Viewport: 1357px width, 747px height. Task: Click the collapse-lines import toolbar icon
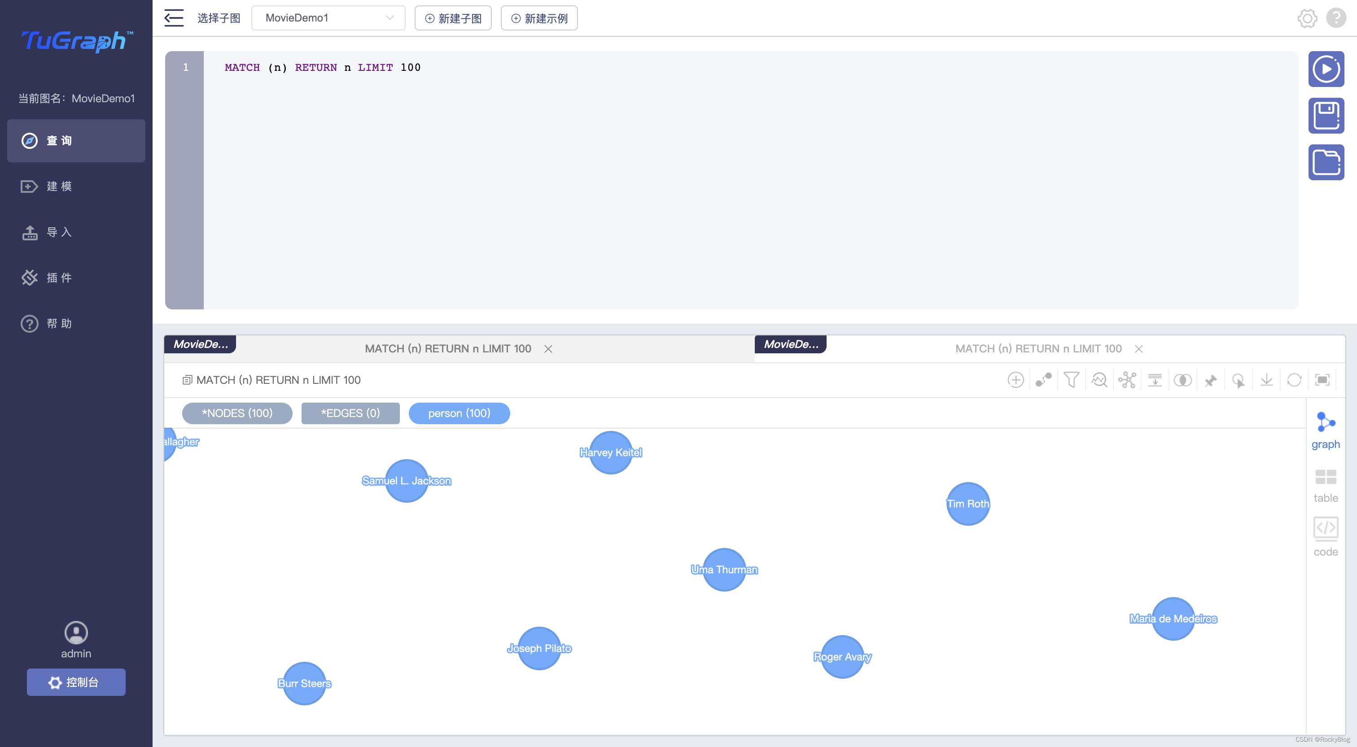1155,380
